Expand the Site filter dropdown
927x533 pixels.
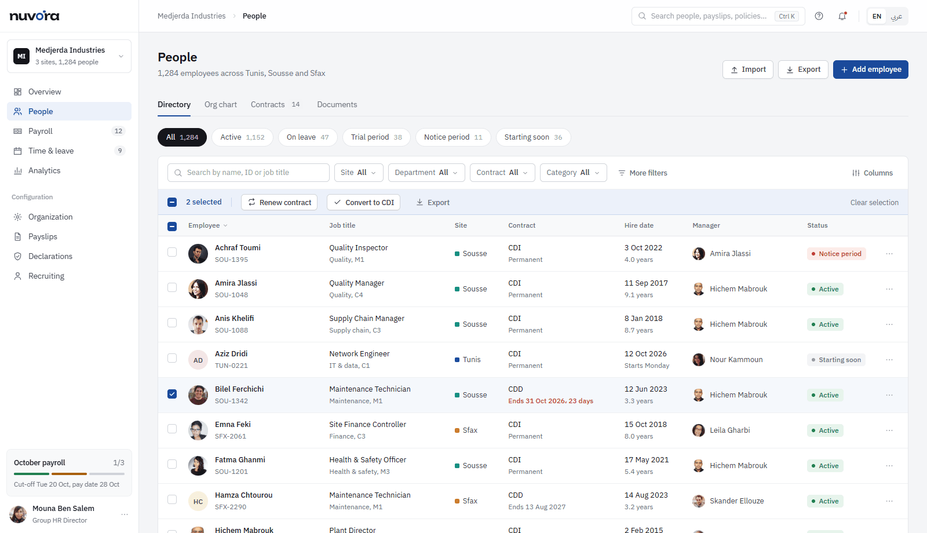pyautogui.click(x=358, y=173)
